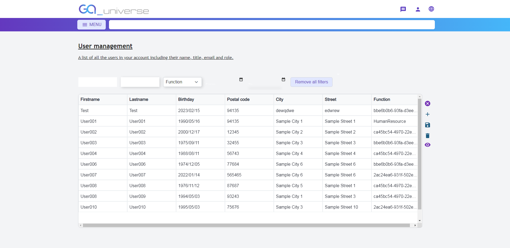Select postal code cell 75676
Image resolution: width=510 pixels, height=248 pixels.
coord(249,207)
